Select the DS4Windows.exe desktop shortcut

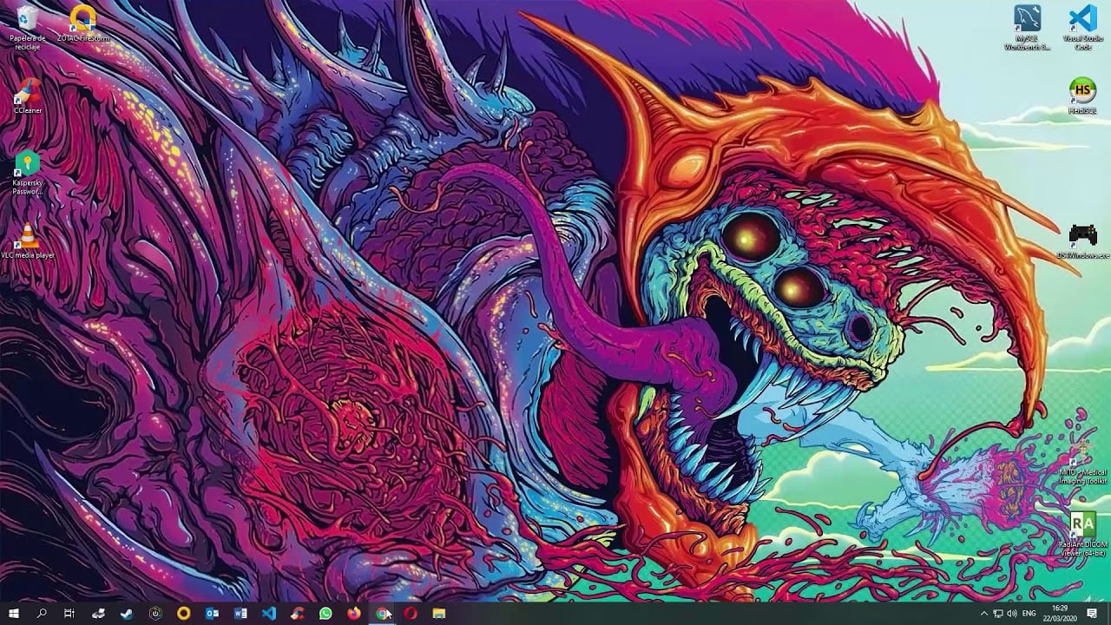[x=1082, y=241]
